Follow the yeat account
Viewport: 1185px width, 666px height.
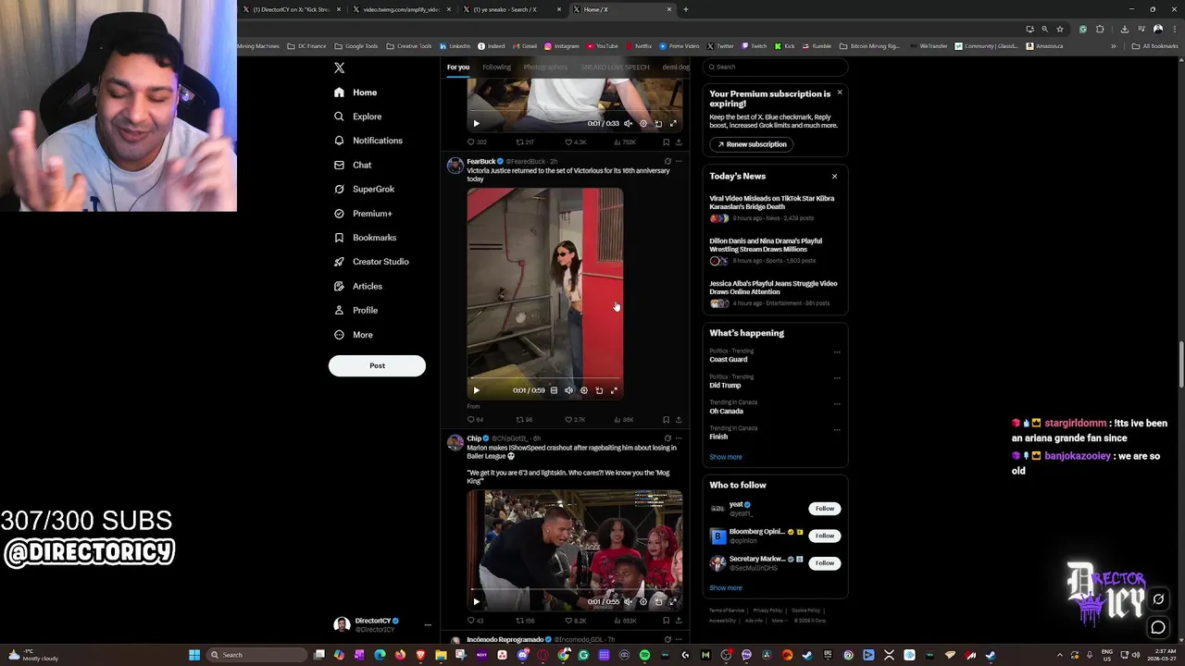(x=825, y=509)
